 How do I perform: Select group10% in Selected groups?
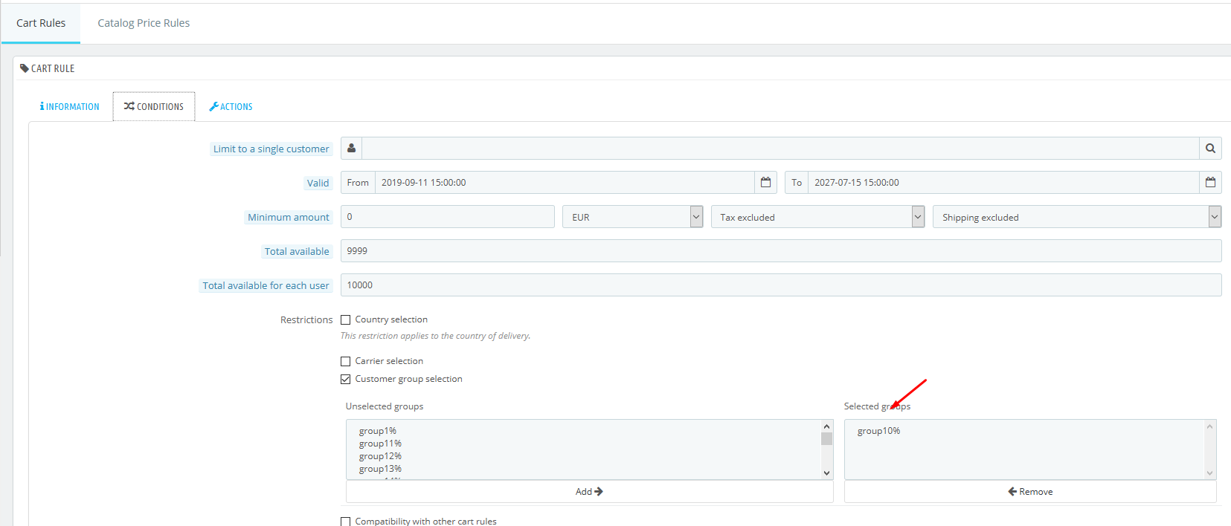pyautogui.click(x=878, y=431)
